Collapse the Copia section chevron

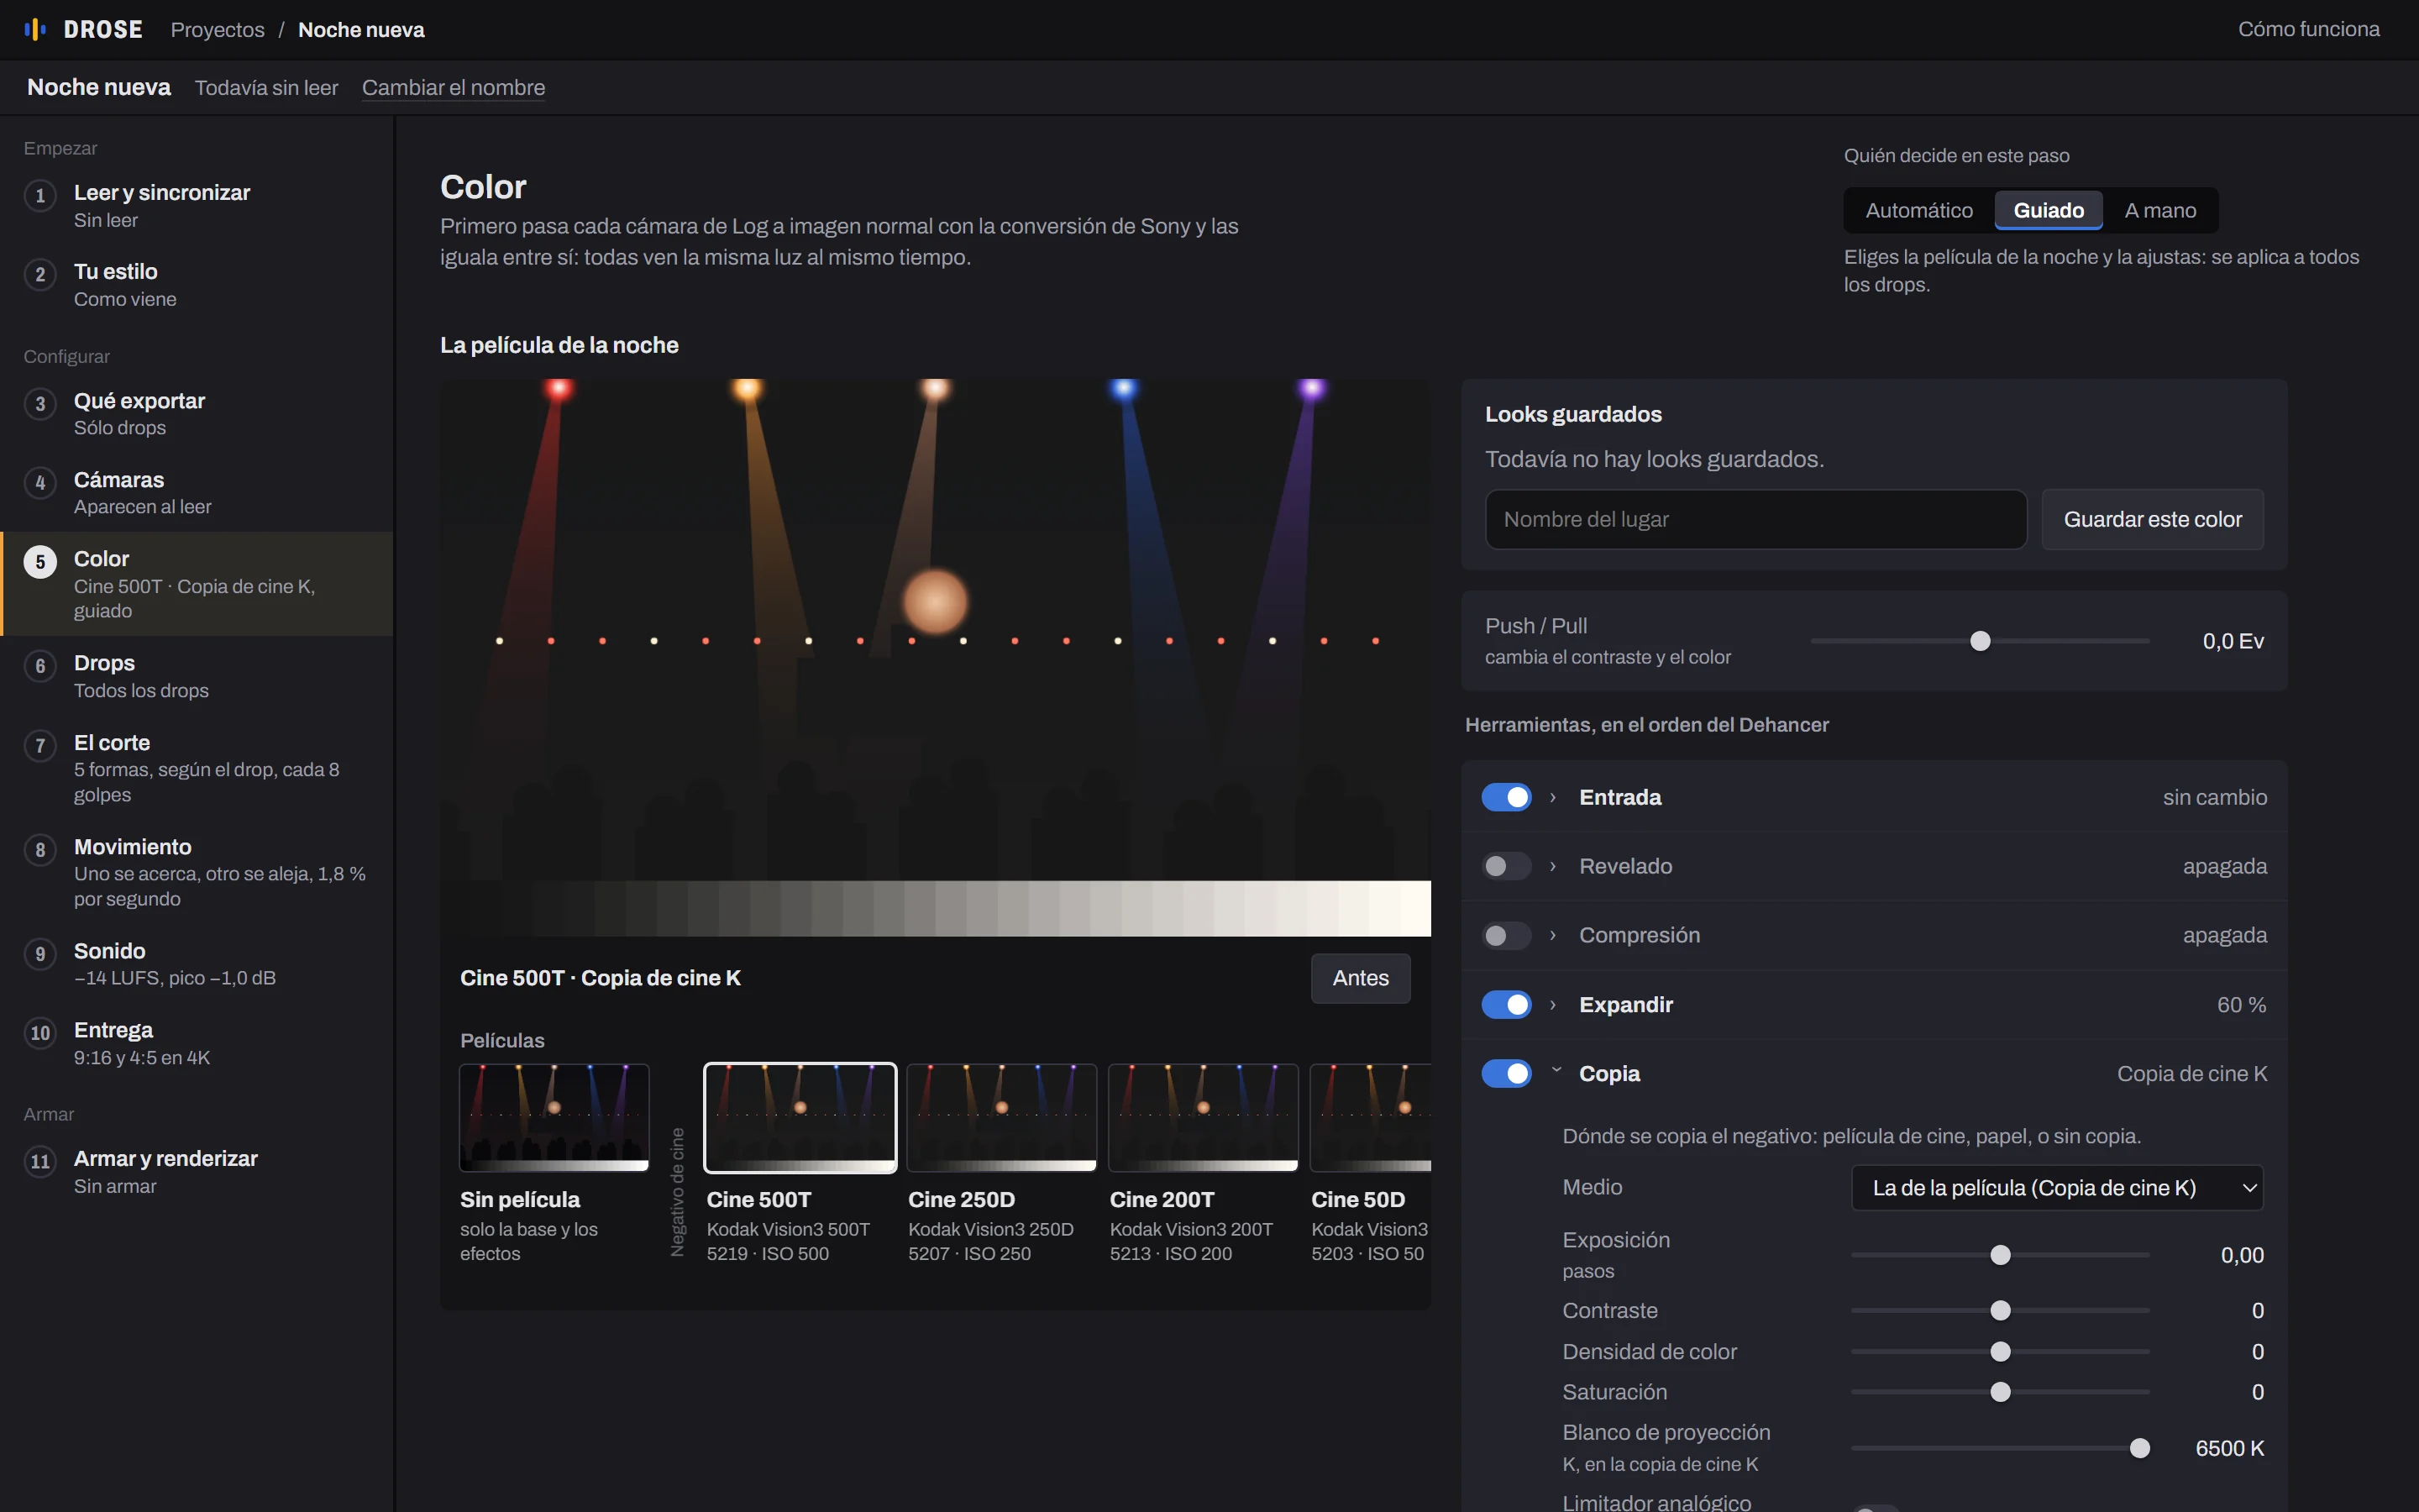pyautogui.click(x=1556, y=1070)
